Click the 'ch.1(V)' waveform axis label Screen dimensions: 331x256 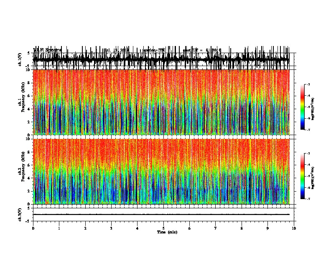[20, 59]
